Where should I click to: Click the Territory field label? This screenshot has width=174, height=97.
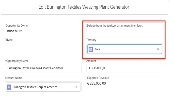click(91, 40)
